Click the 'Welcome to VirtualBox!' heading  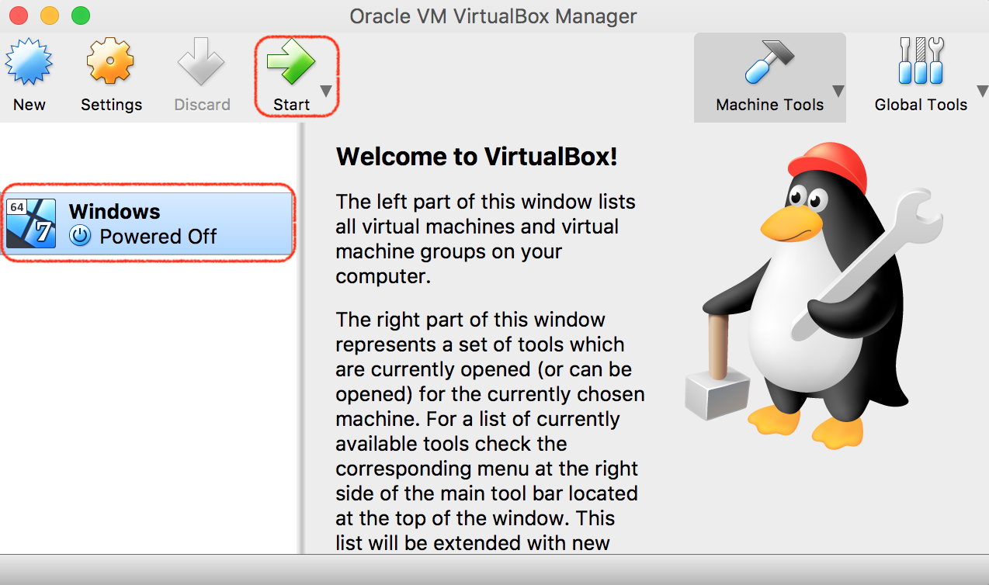(x=477, y=157)
